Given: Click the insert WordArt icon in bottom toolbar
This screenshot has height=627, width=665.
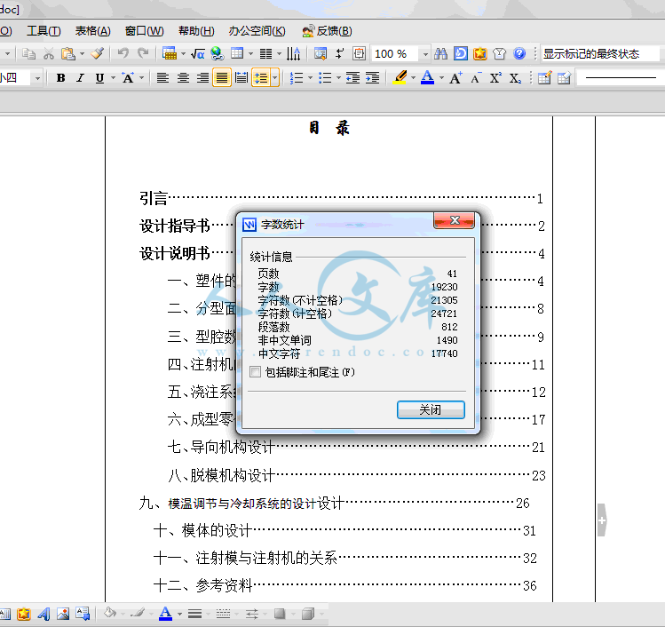Looking at the screenshot, I should click(x=44, y=614).
